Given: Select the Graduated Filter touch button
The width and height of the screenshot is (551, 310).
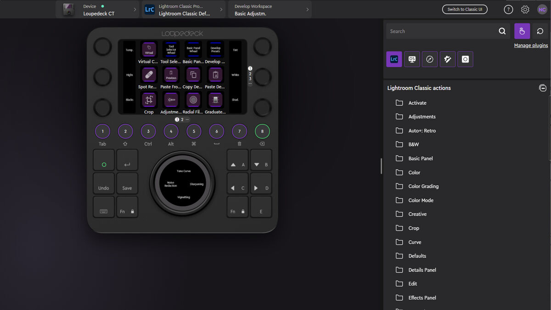Looking at the screenshot, I should [x=215, y=100].
